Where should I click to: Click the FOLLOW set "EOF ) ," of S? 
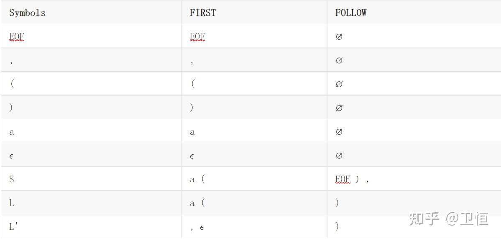click(352, 179)
